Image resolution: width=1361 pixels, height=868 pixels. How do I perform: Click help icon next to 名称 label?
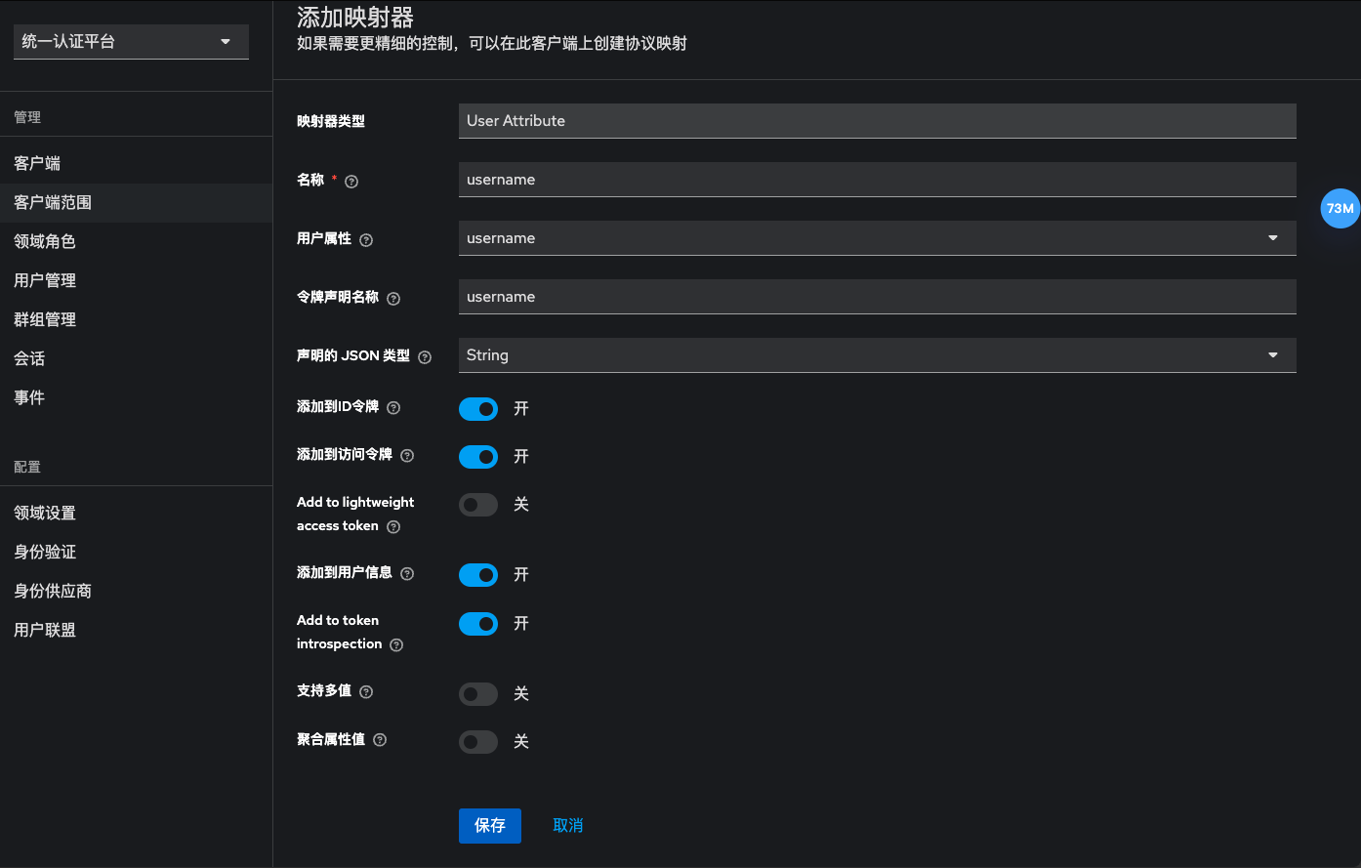point(351,182)
